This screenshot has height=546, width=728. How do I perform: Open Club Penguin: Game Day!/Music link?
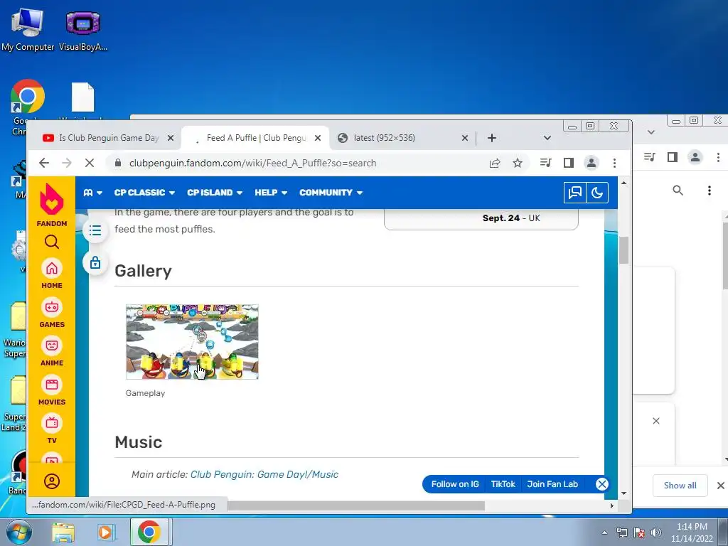pyautogui.click(x=264, y=474)
